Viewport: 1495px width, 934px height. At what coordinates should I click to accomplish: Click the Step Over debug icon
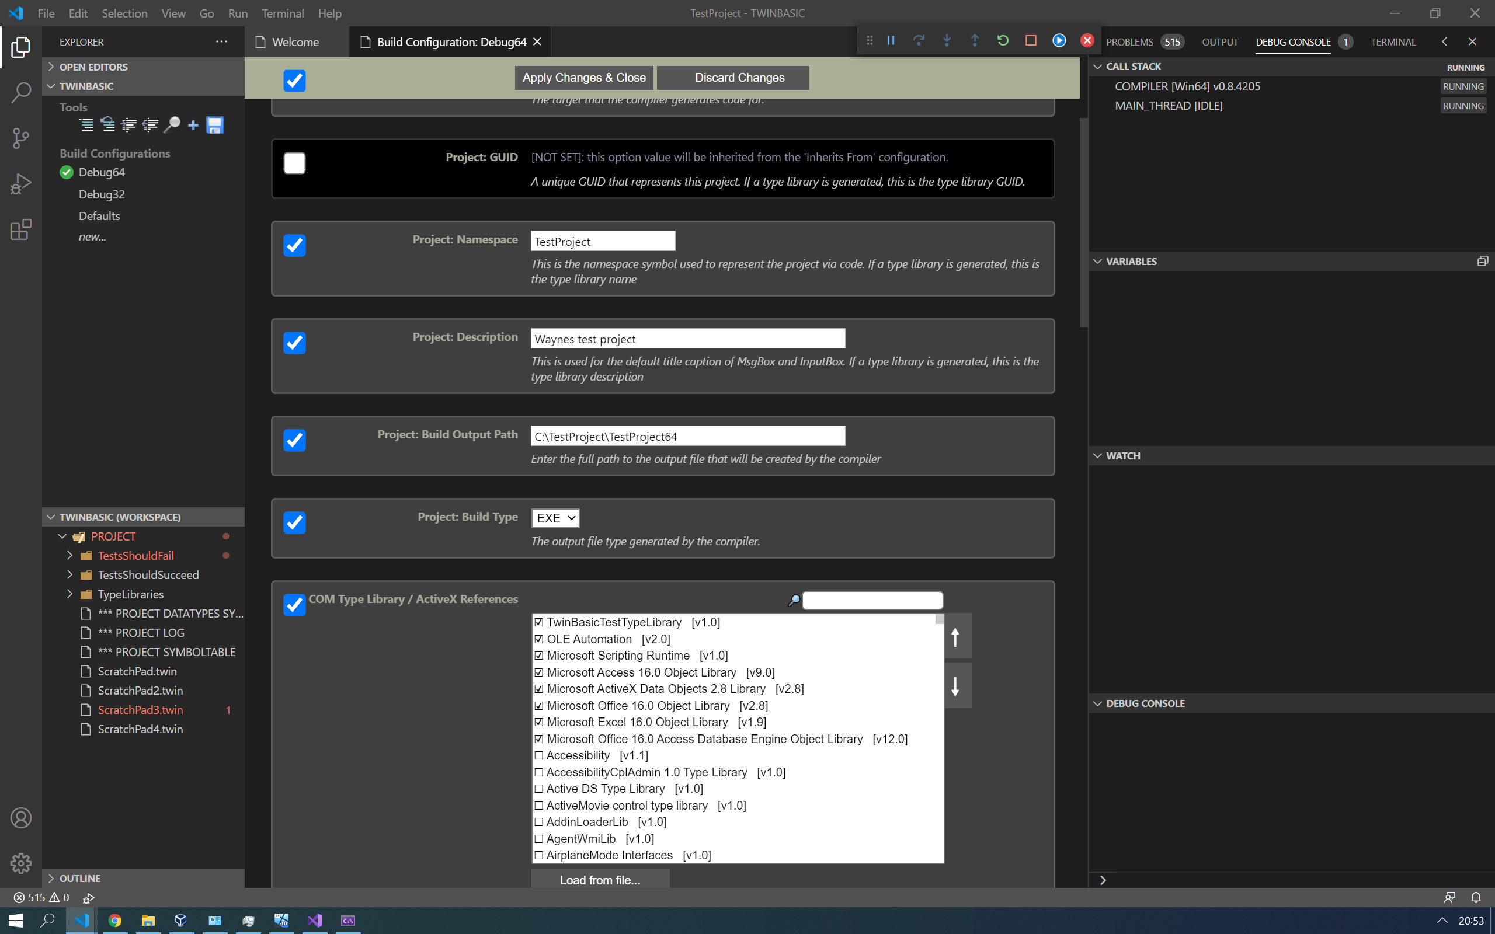pyautogui.click(x=919, y=41)
